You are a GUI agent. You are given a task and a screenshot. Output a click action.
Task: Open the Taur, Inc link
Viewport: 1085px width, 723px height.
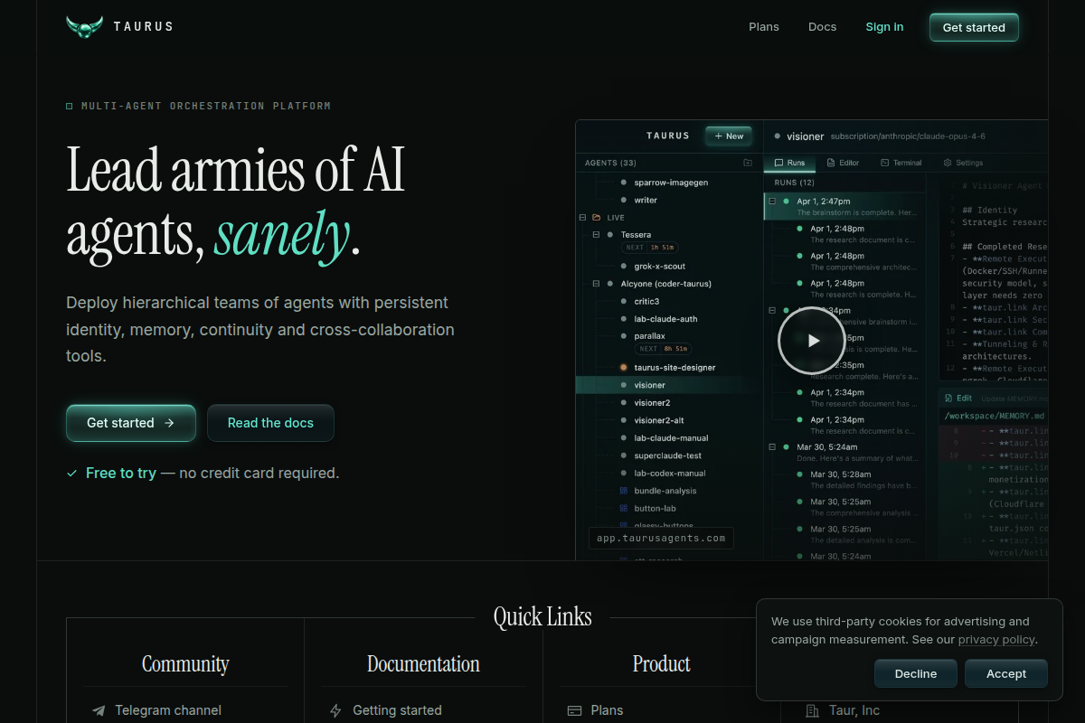click(x=854, y=711)
